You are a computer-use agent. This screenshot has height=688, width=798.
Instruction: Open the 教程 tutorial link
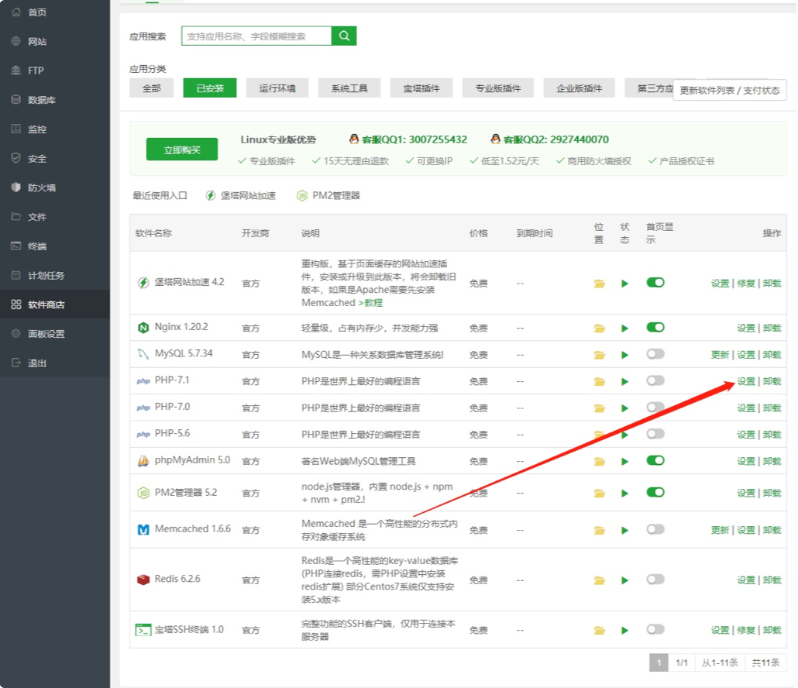373,303
